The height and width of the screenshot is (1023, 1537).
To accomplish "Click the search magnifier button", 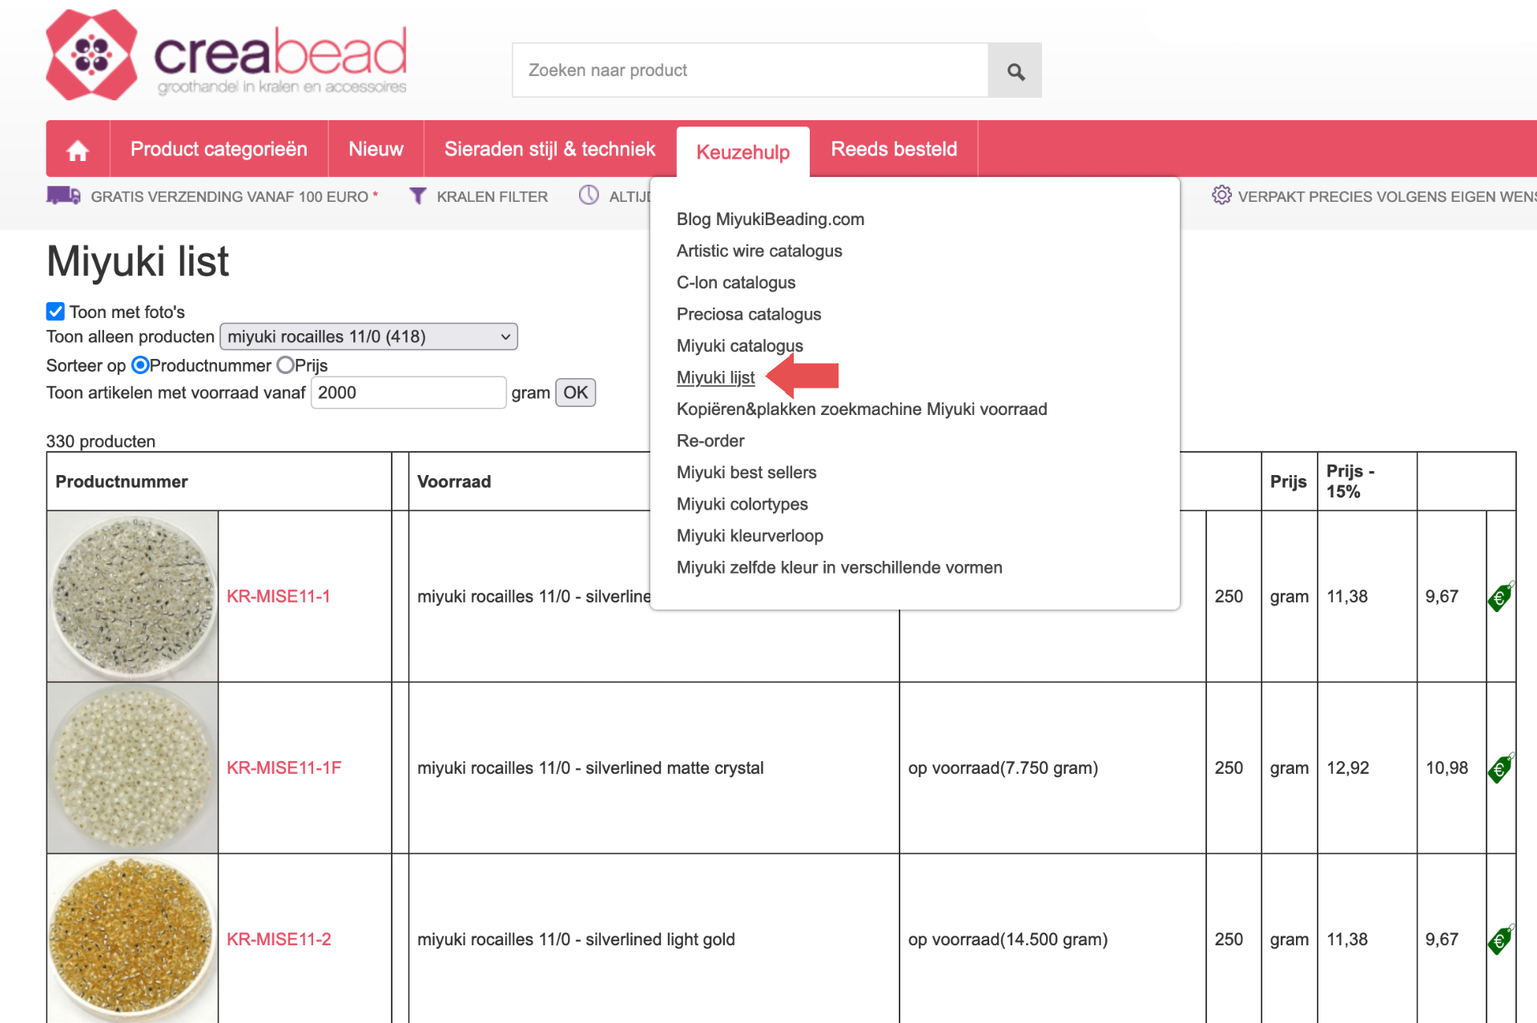I will 1015,71.
